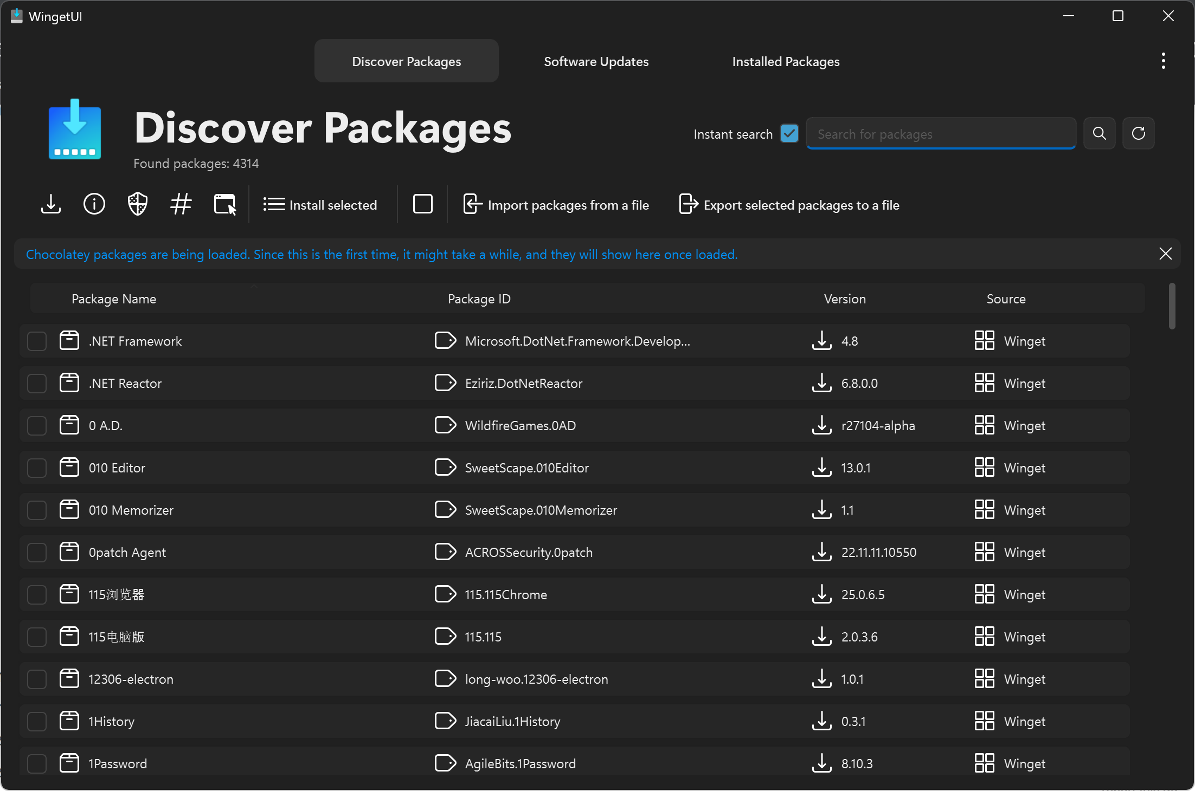Click the 115电脑版 package name
Screen dimensions: 1195x791
[x=117, y=637]
